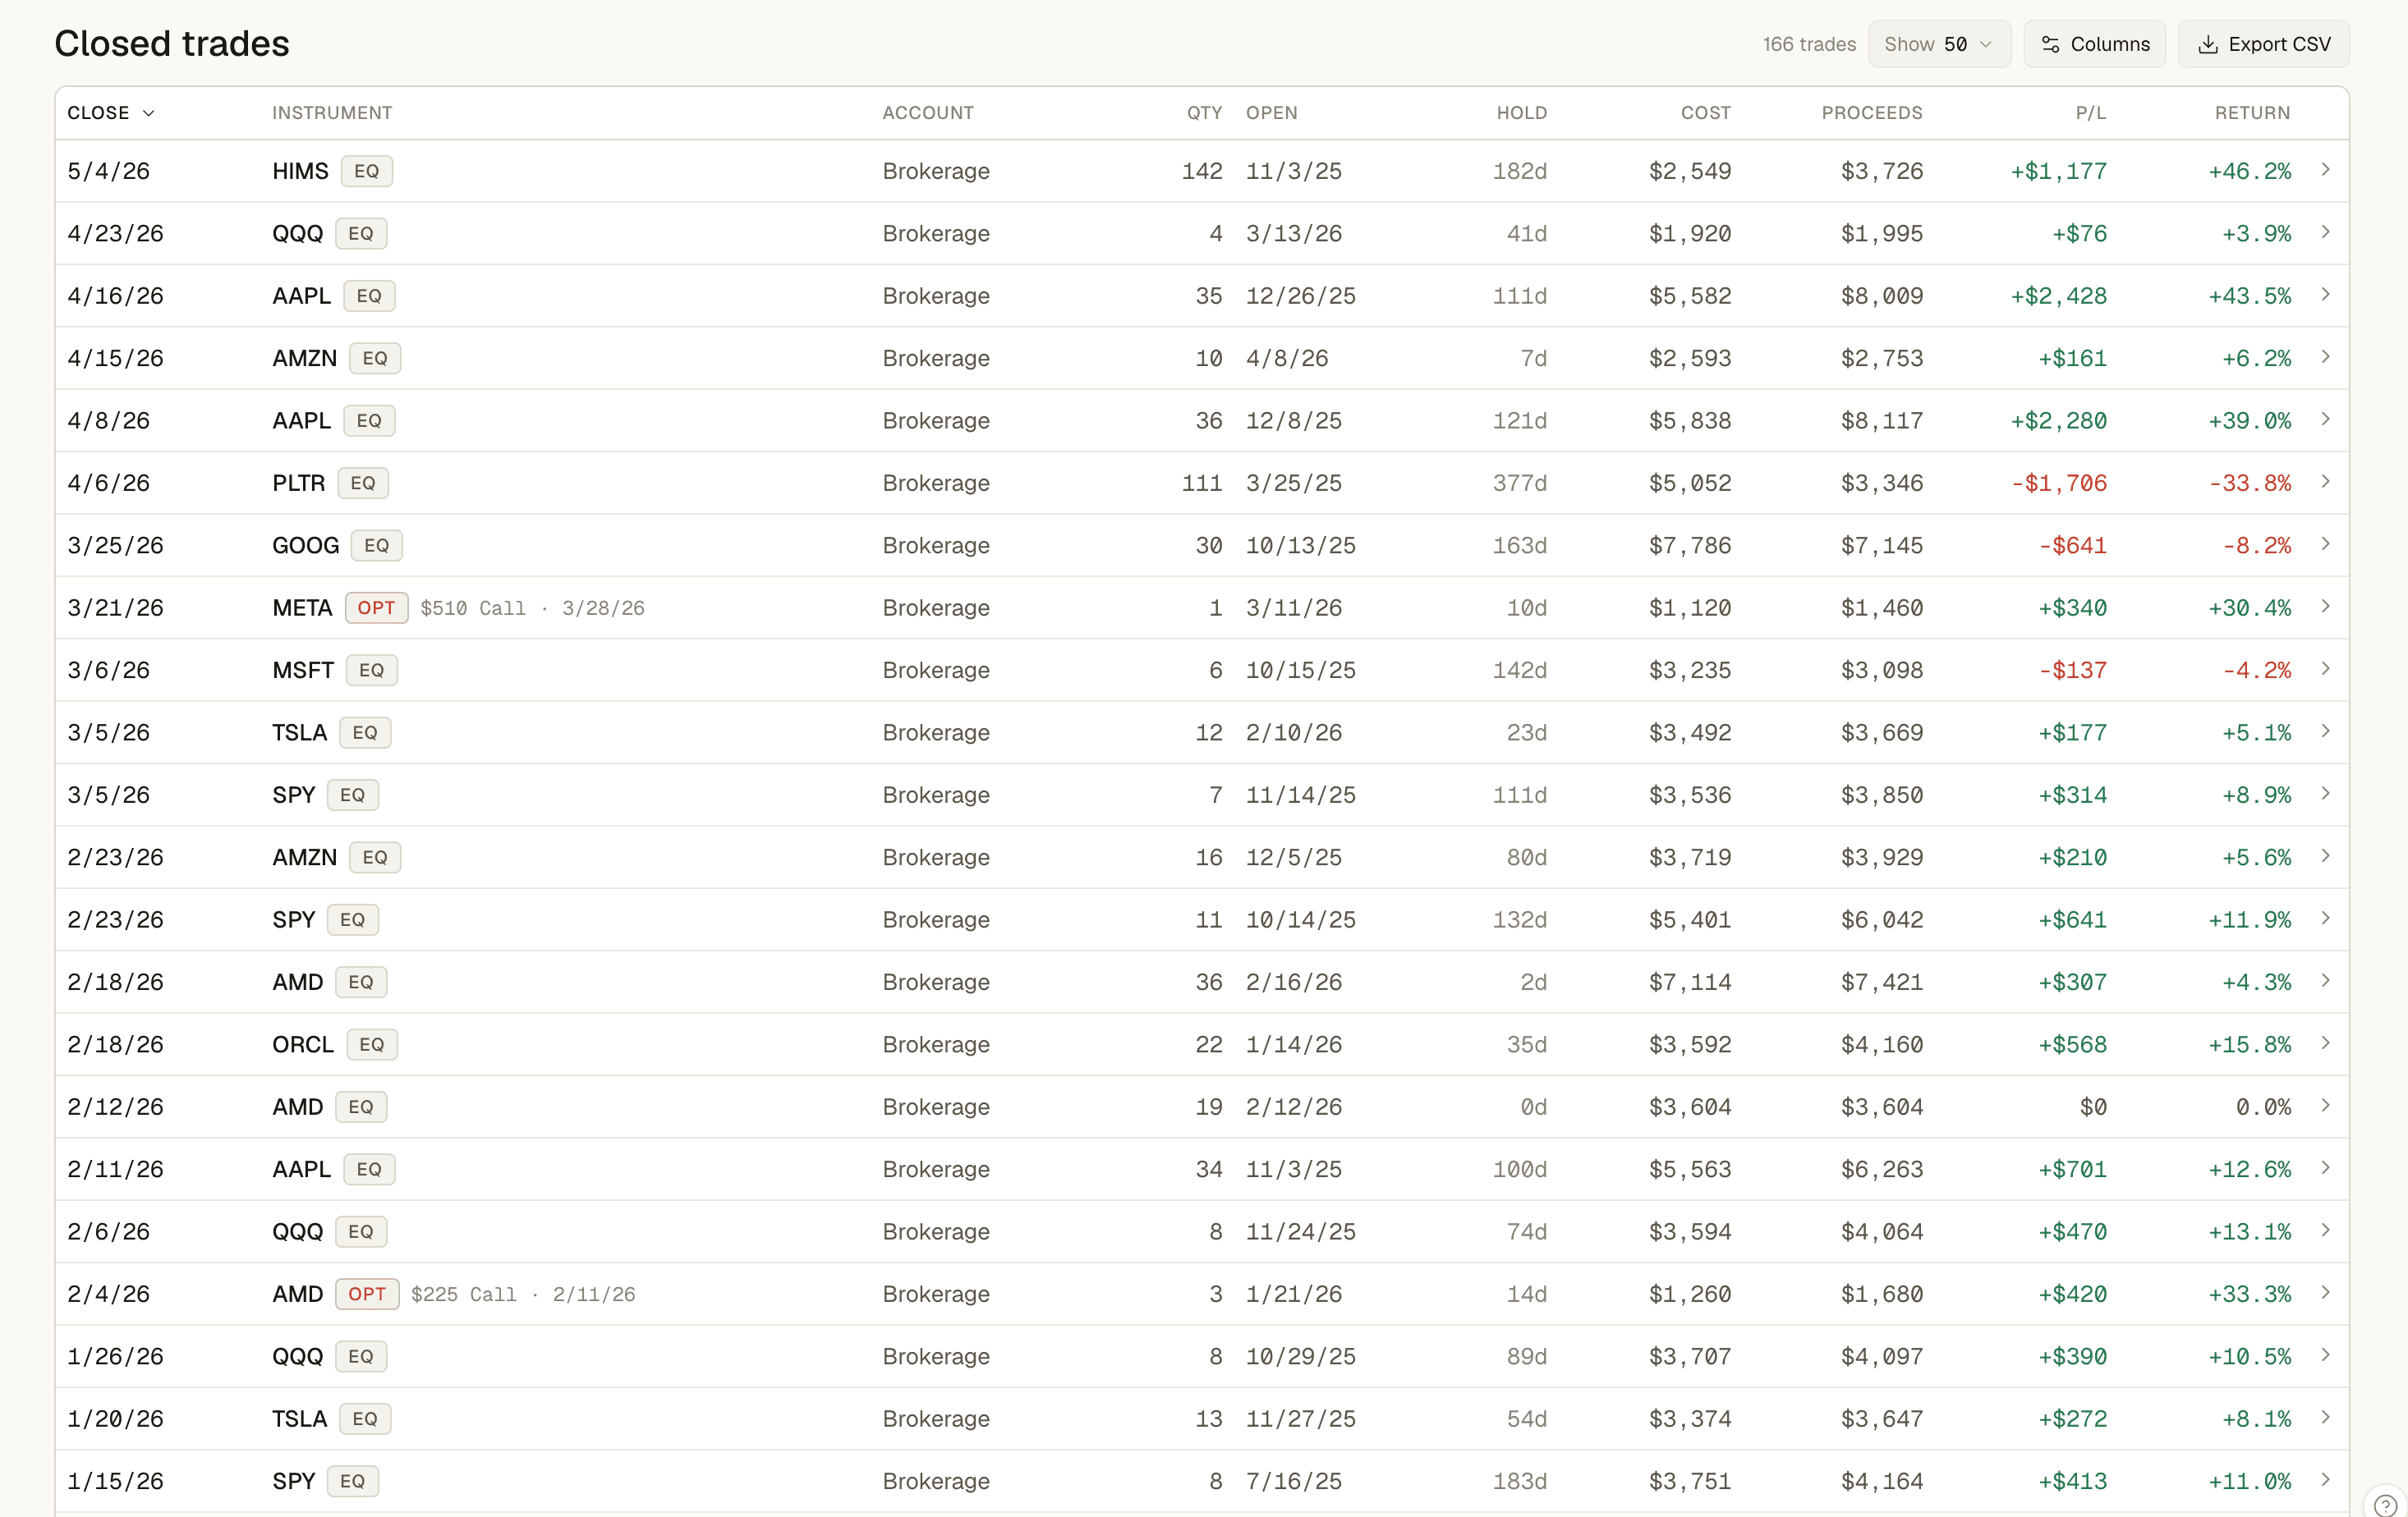Click the chevron on AAPL 4/8/26 row

pos(2325,419)
